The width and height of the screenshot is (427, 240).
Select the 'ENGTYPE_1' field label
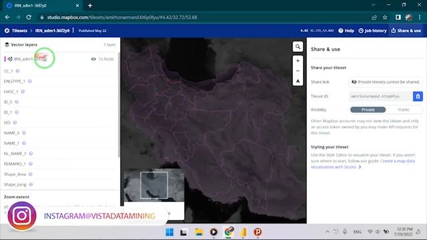(x=15, y=81)
